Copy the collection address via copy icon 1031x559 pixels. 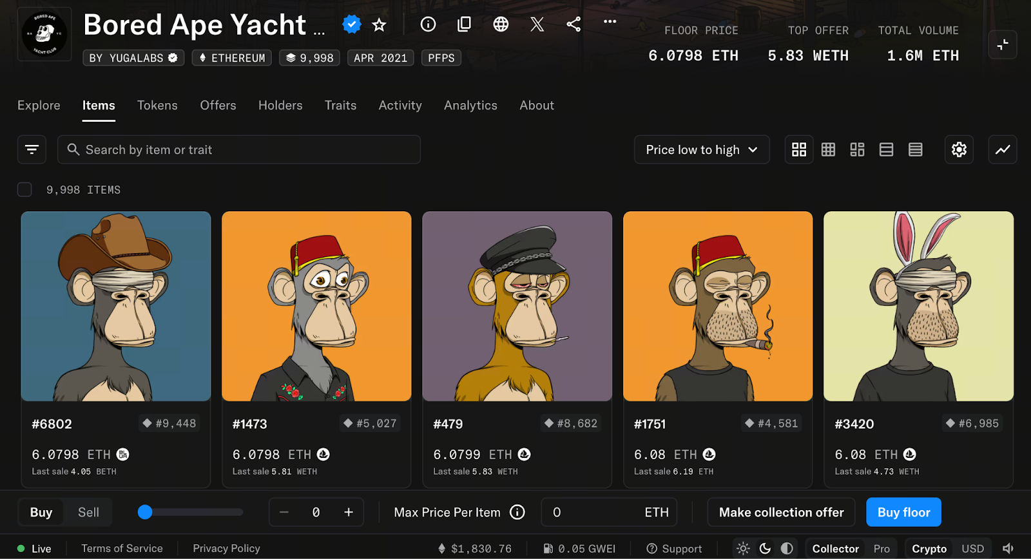[464, 24]
